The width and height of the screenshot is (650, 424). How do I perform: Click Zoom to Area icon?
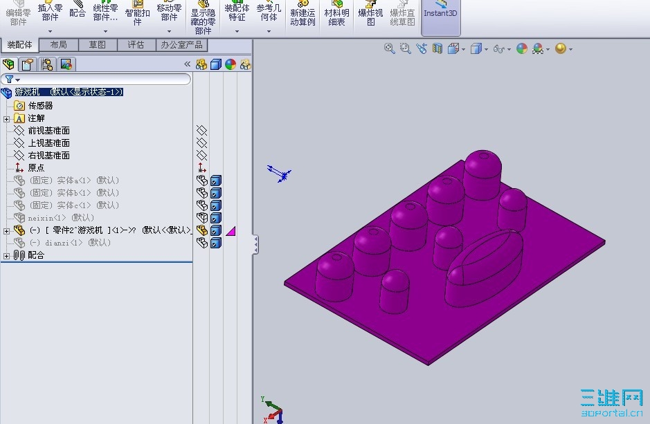[x=406, y=48]
